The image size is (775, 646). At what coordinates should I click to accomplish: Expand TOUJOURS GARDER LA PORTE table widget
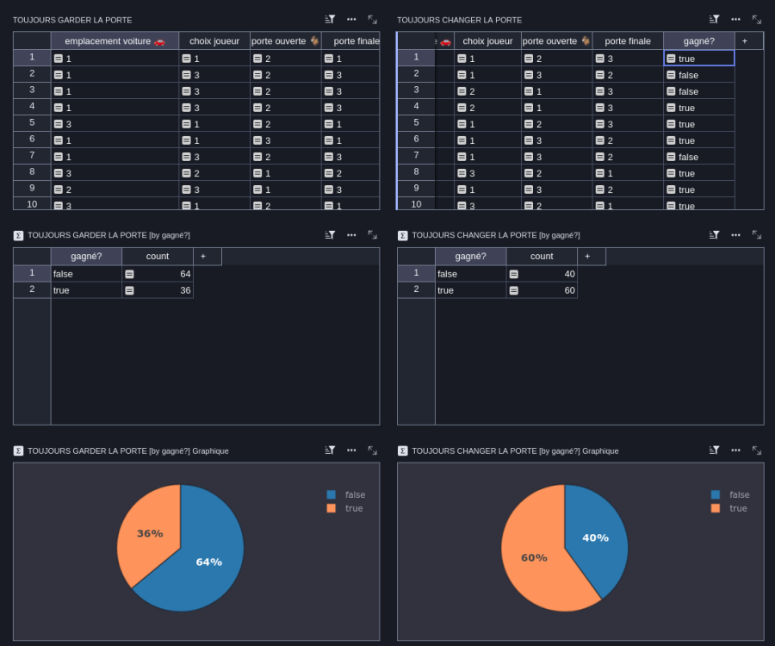coord(372,19)
